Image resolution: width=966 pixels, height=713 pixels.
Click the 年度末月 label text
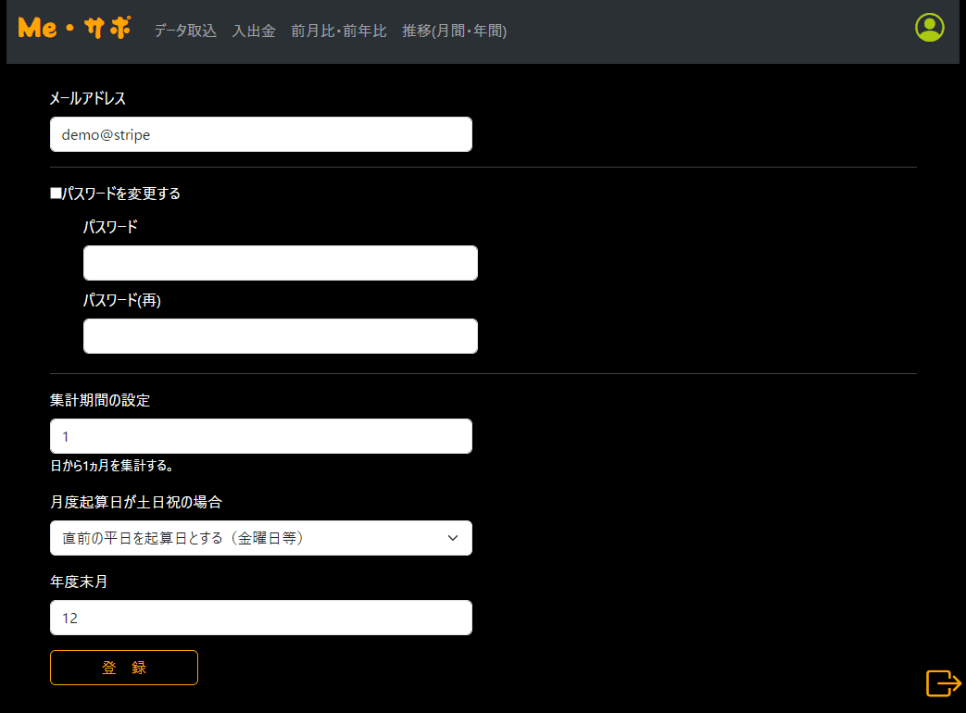(79, 582)
